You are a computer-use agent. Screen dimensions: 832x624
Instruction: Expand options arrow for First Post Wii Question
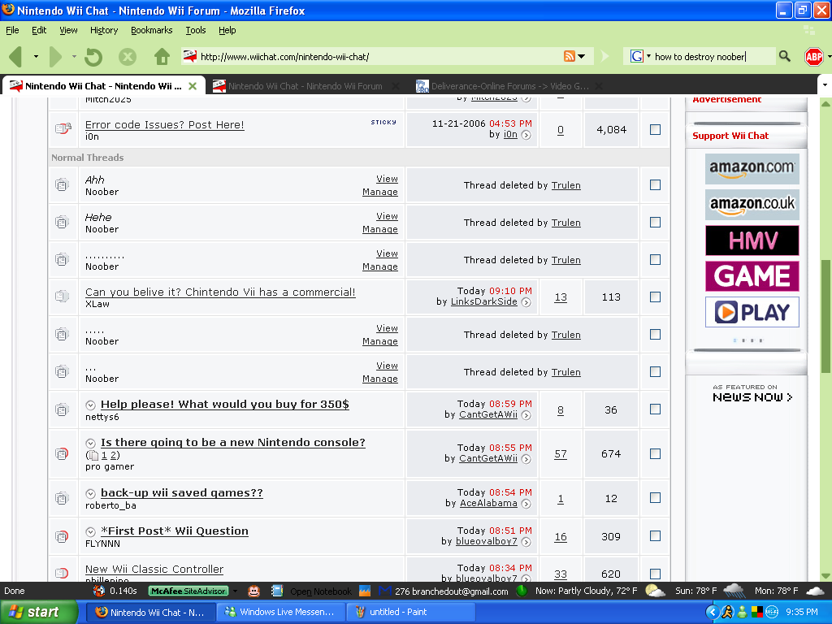(x=91, y=531)
